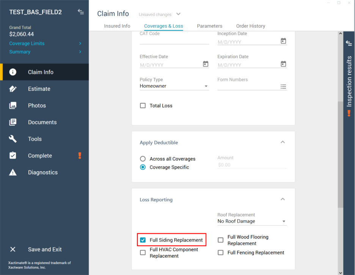Open the Policy Type dropdown
355x275 pixels.
click(x=174, y=86)
